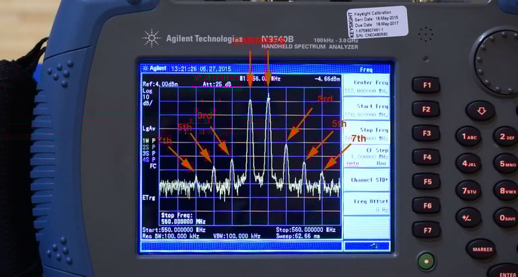Click the Stop: 560.000000 MHz status text
This screenshot has height=277, width=518.
tap(306, 230)
